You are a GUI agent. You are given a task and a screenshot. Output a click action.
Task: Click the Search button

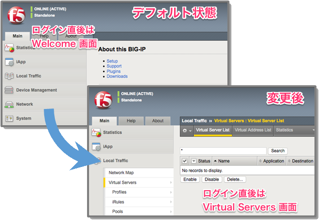tap(278, 151)
